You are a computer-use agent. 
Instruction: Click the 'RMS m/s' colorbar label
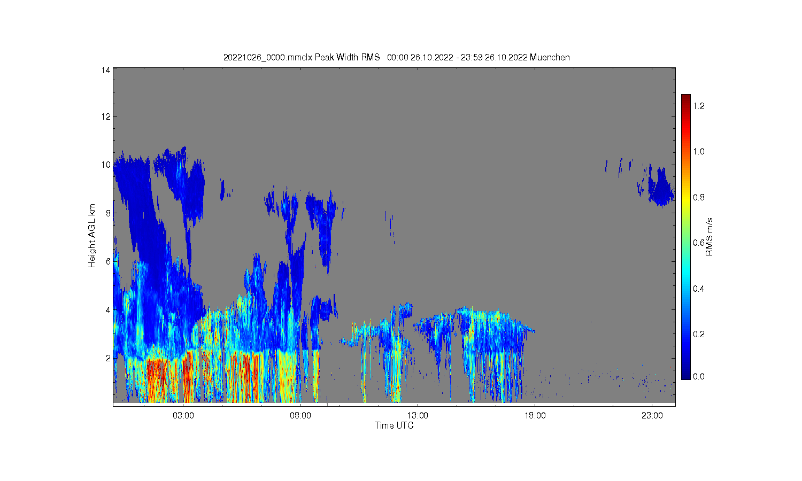[710, 237]
